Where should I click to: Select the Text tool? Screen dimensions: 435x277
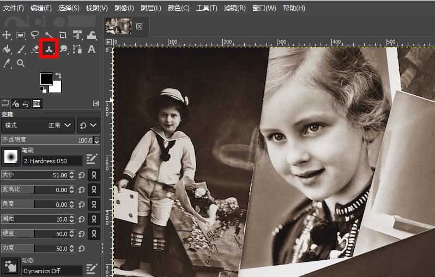[x=92, y=49]
